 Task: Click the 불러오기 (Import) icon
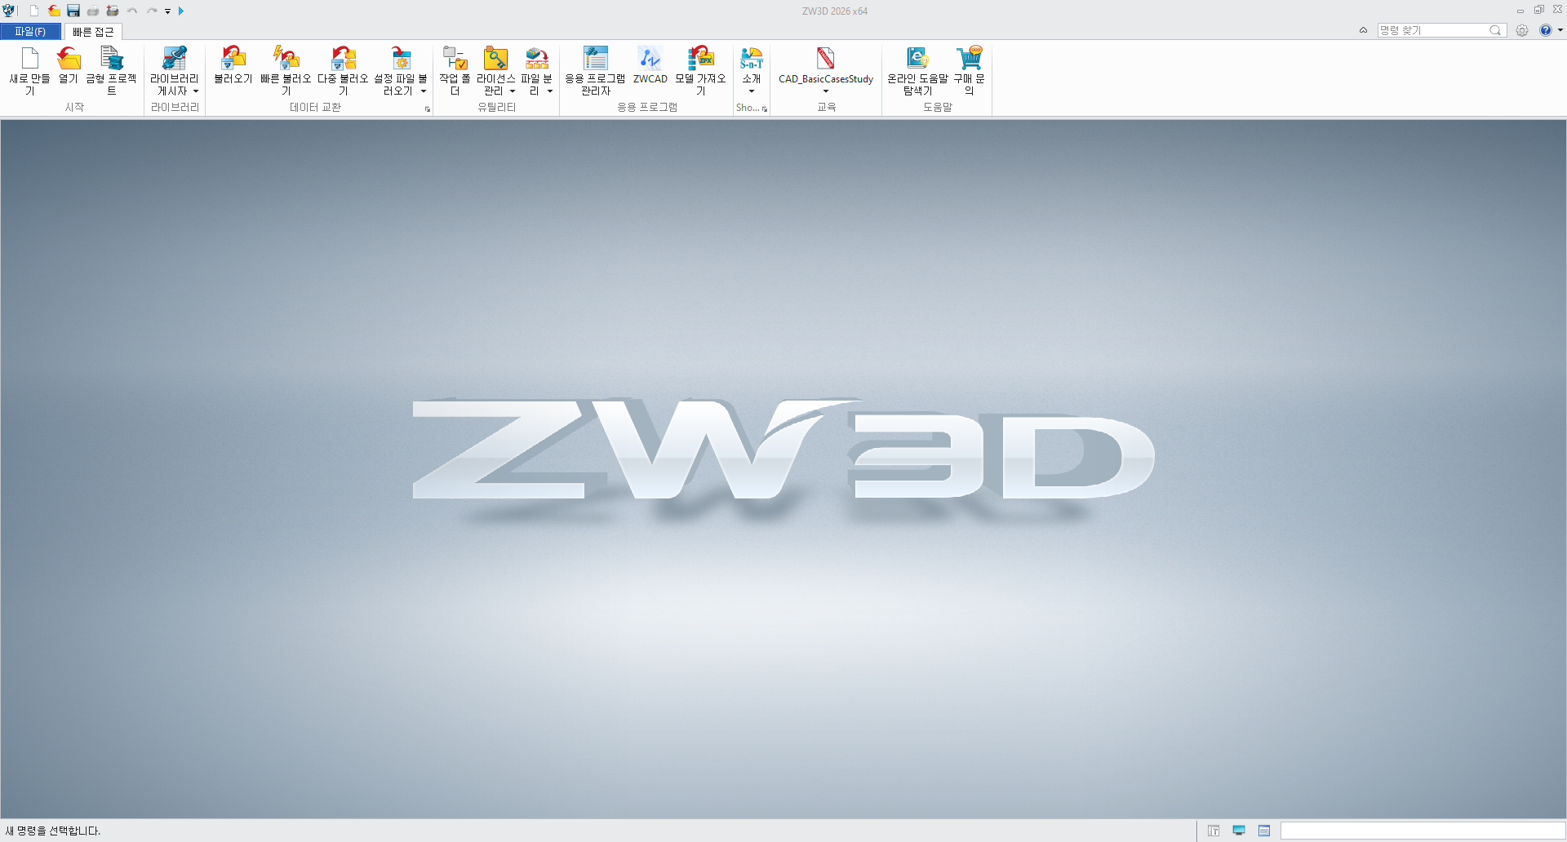click(233, 58)
